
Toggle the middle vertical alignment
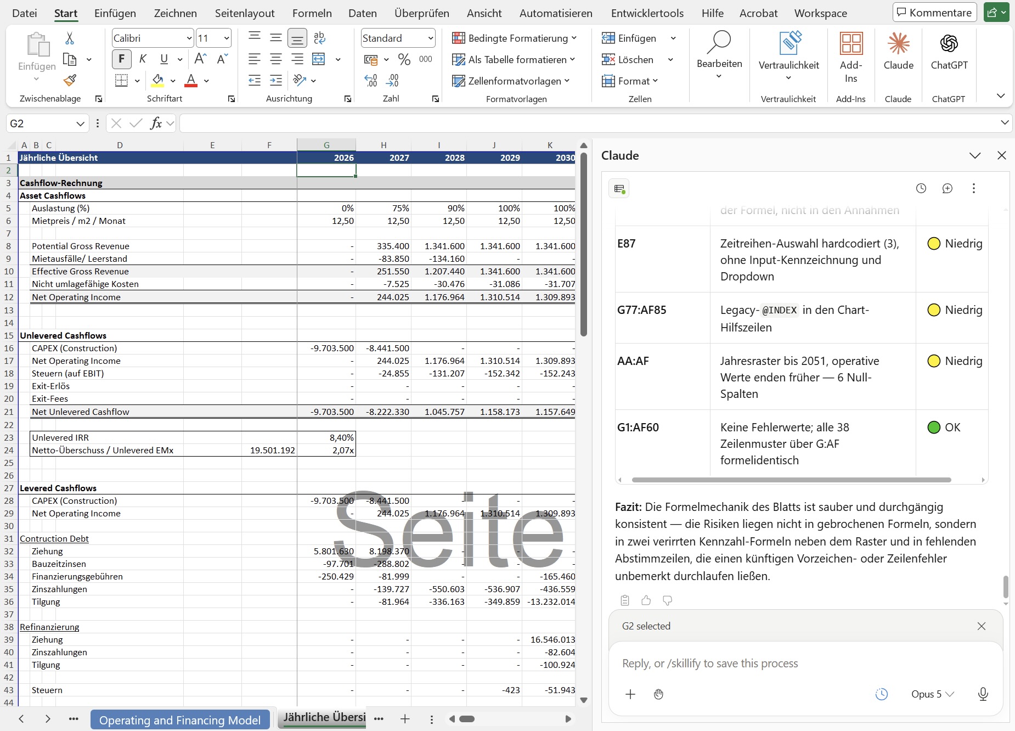275,37
